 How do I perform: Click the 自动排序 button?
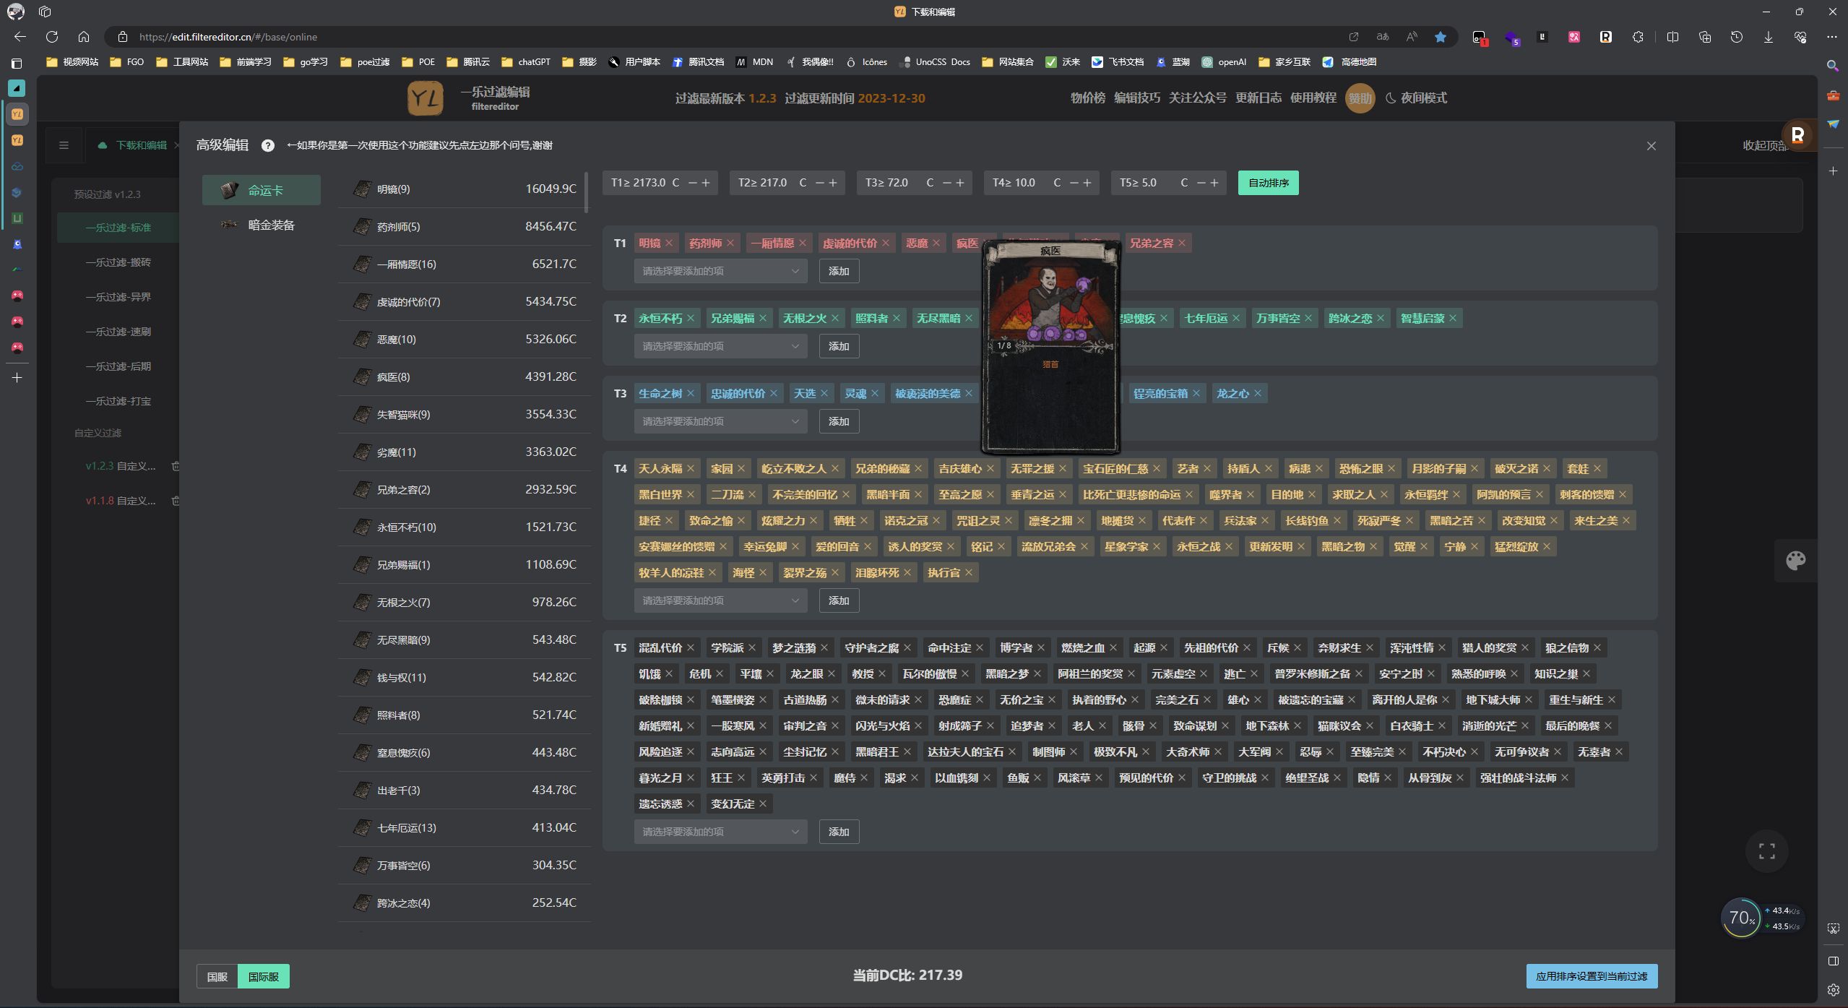pyautogui.click(x=1267, y=182)
